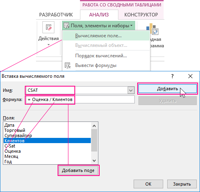Click РАБОТА СО СВОДНЫМИ ТАБЛИЦАМИ header
This screenshot has height=192, width=200.
click(x=122, y=5)
